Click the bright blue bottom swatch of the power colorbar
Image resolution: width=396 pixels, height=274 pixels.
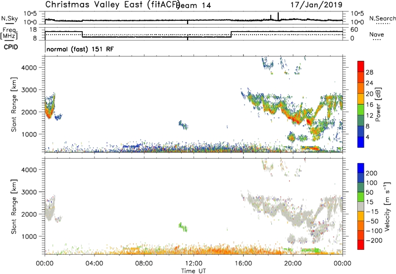tap(361, 142)
